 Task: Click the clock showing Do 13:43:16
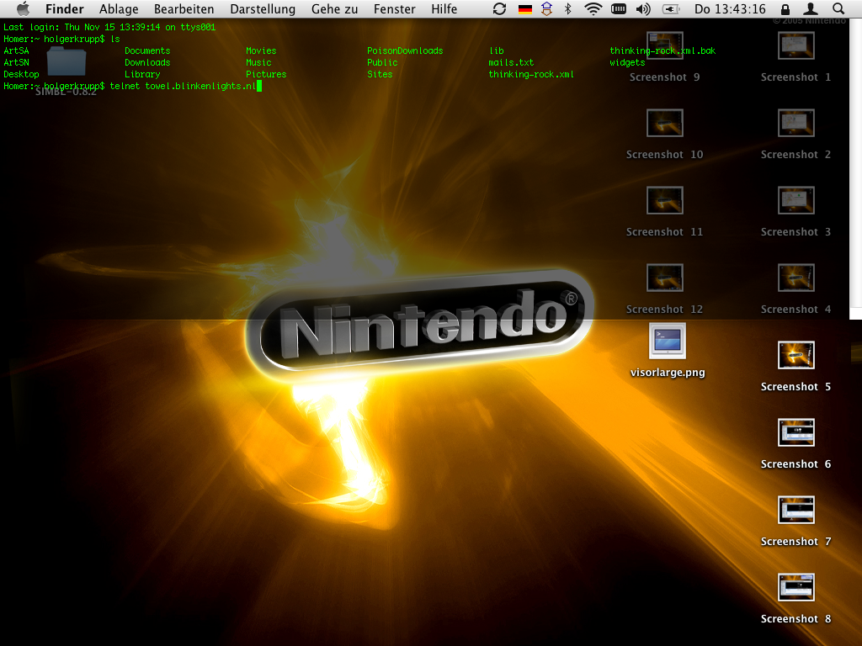point(730,8)
